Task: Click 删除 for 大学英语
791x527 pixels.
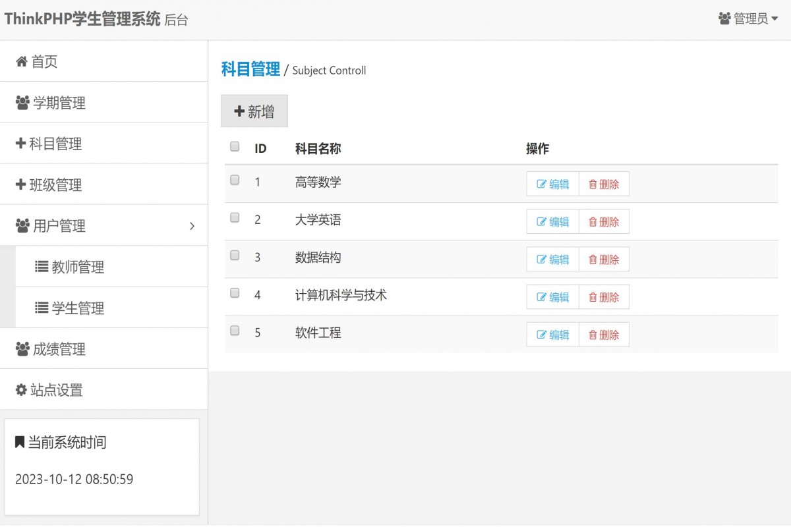Action: coord(604,221)
